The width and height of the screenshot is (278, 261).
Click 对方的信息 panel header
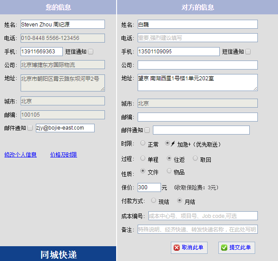click(197, 7)
